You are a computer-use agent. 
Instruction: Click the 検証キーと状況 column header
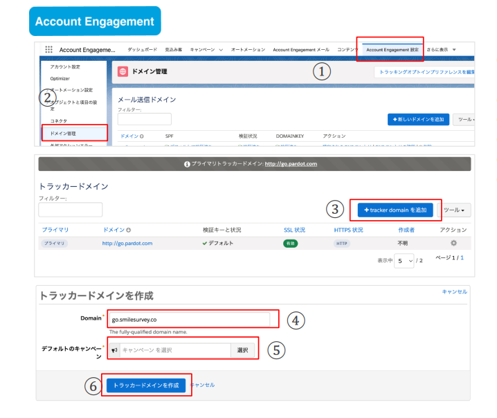[x=222, y=230]
